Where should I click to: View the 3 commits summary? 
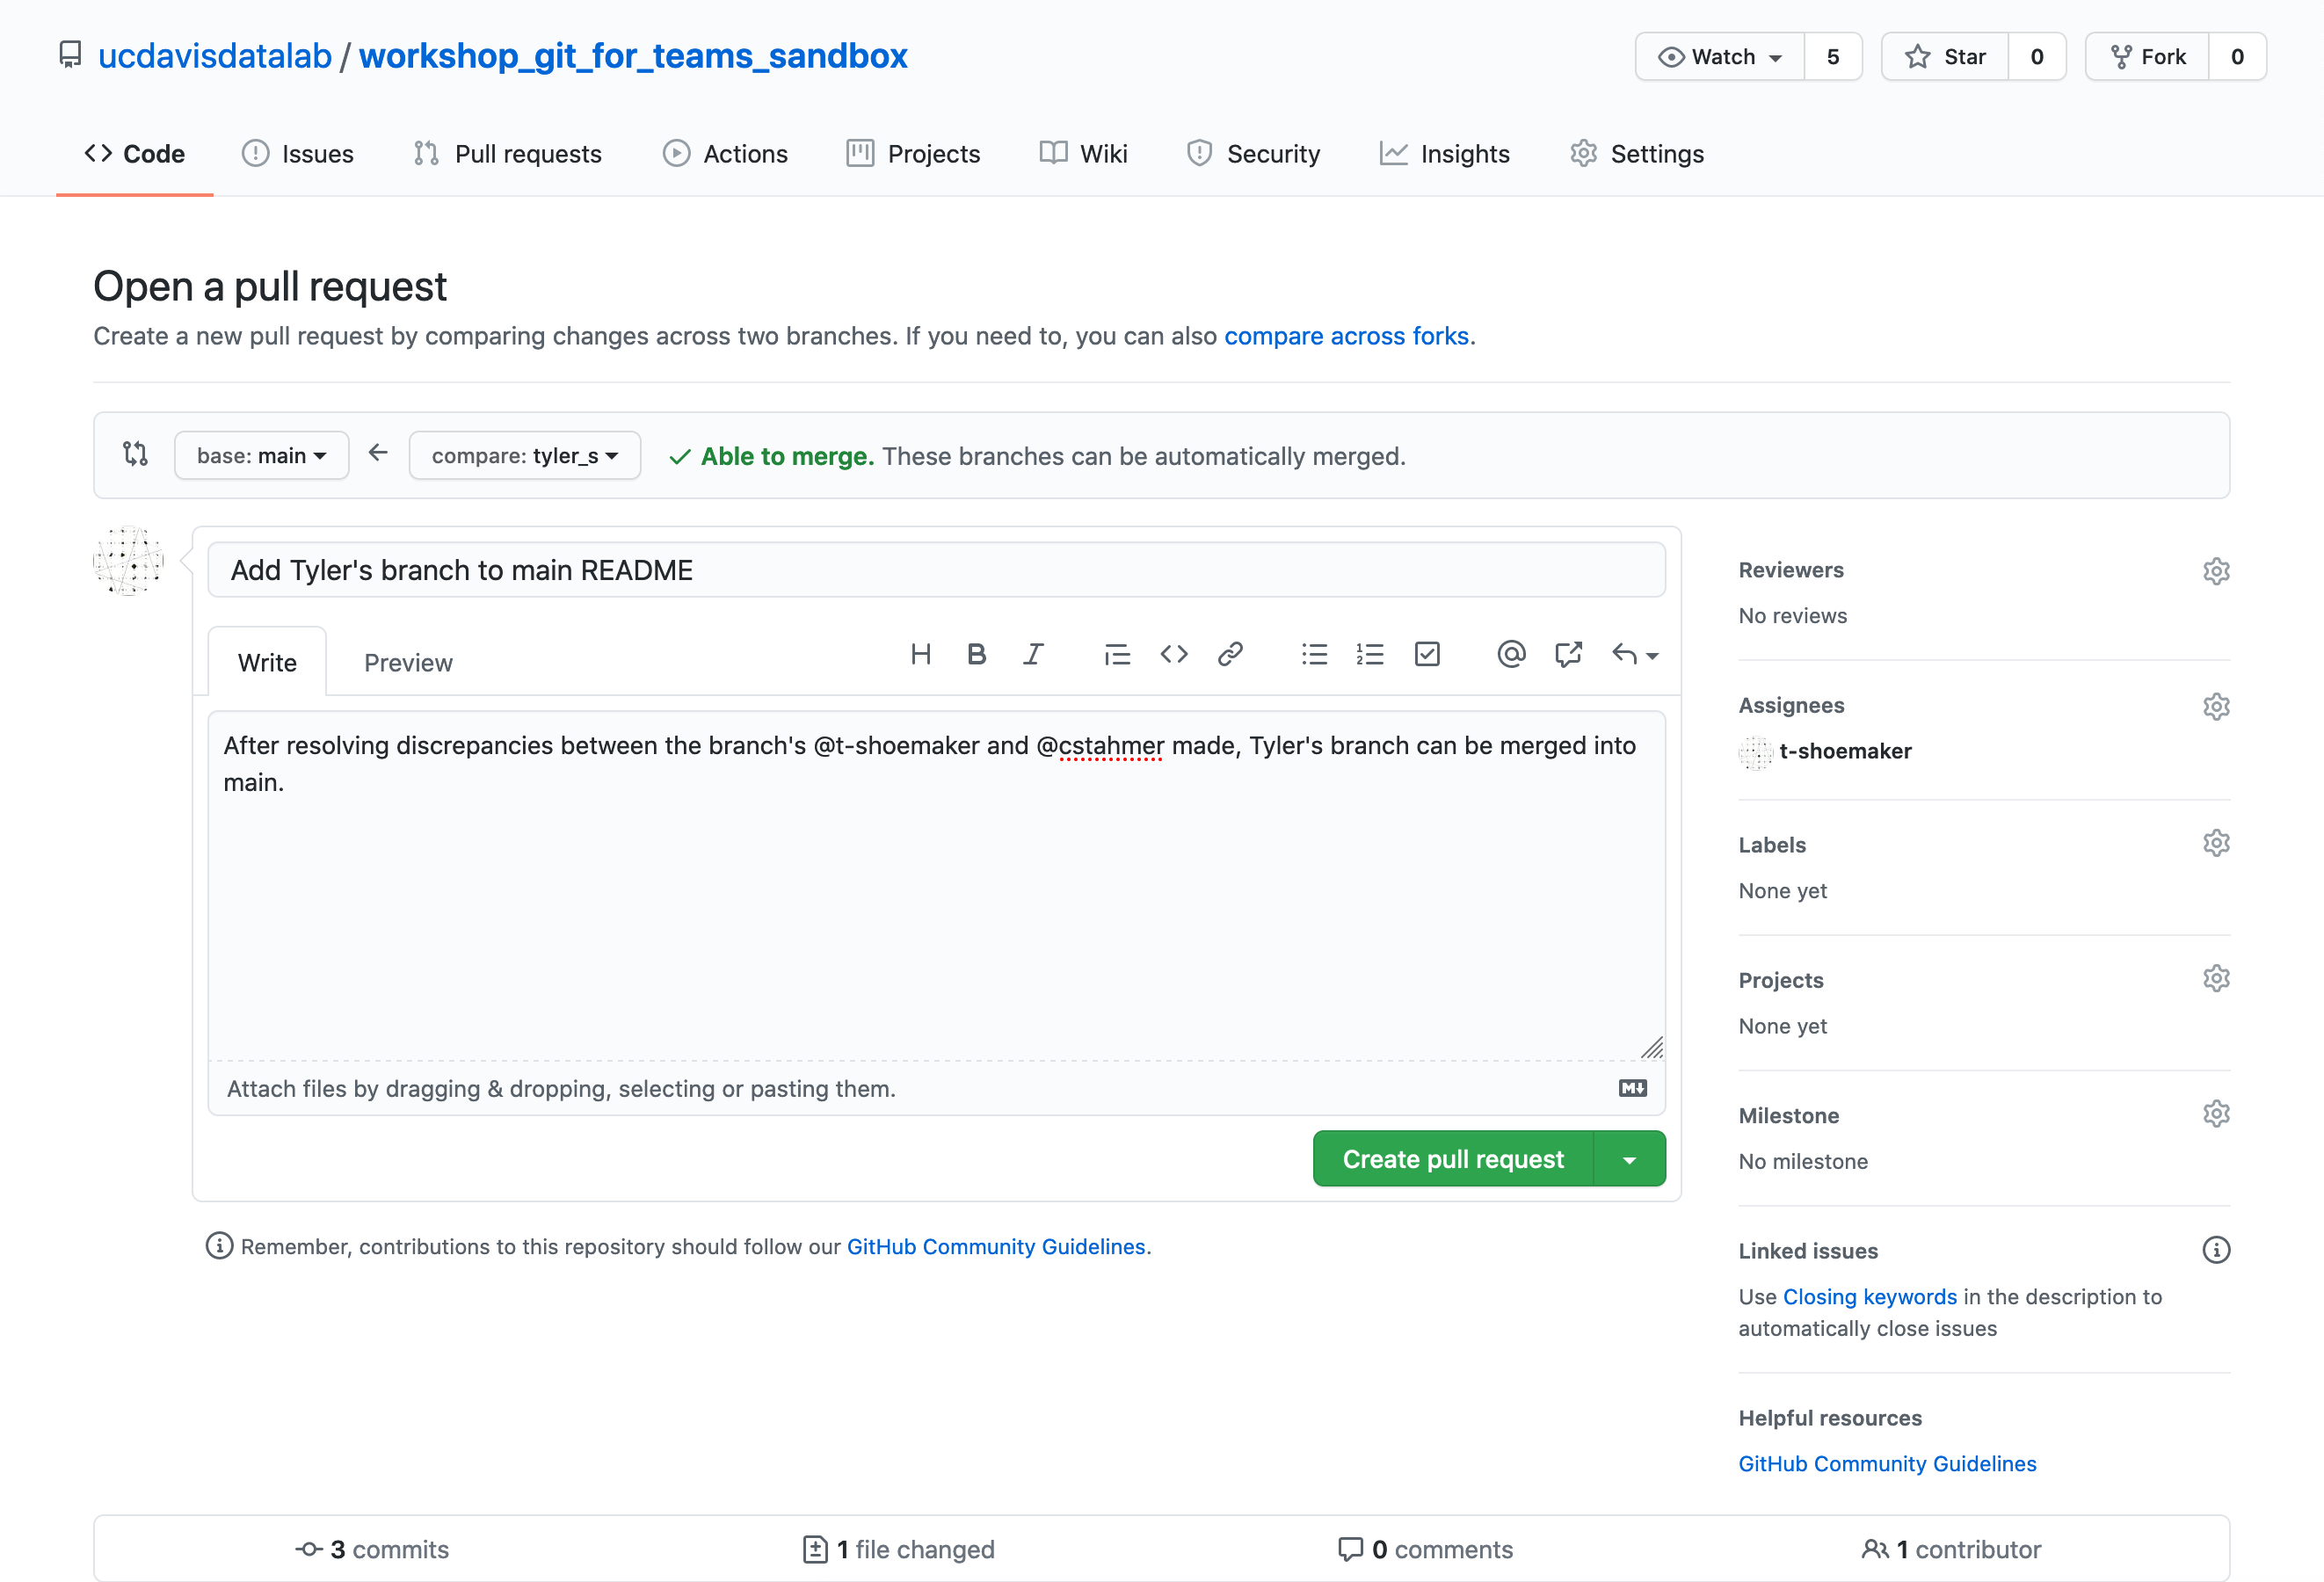372,1549
